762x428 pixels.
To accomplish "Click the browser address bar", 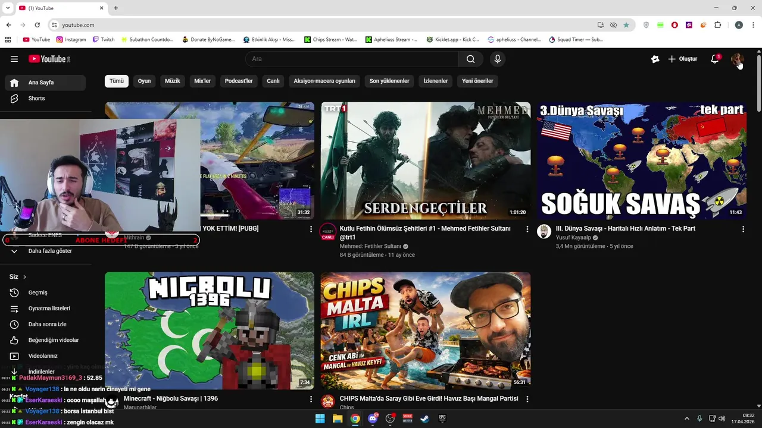I will click(x=327, y=25).
